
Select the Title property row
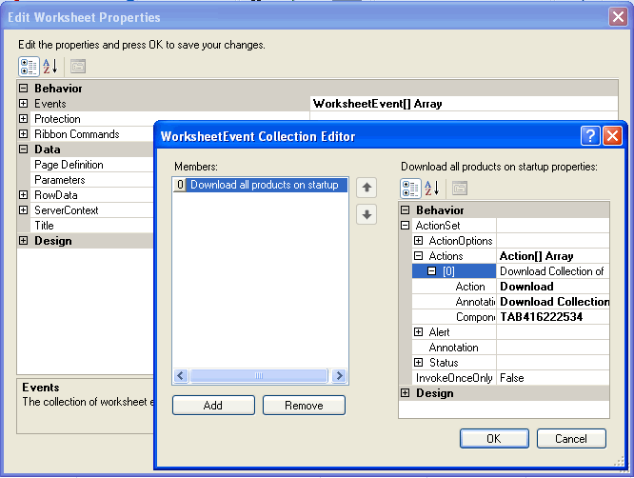tap(91, 226)
